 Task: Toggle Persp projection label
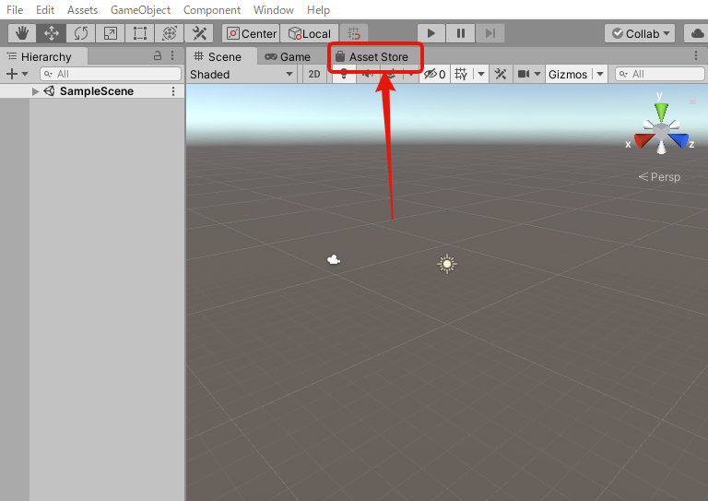click(660, 177)
